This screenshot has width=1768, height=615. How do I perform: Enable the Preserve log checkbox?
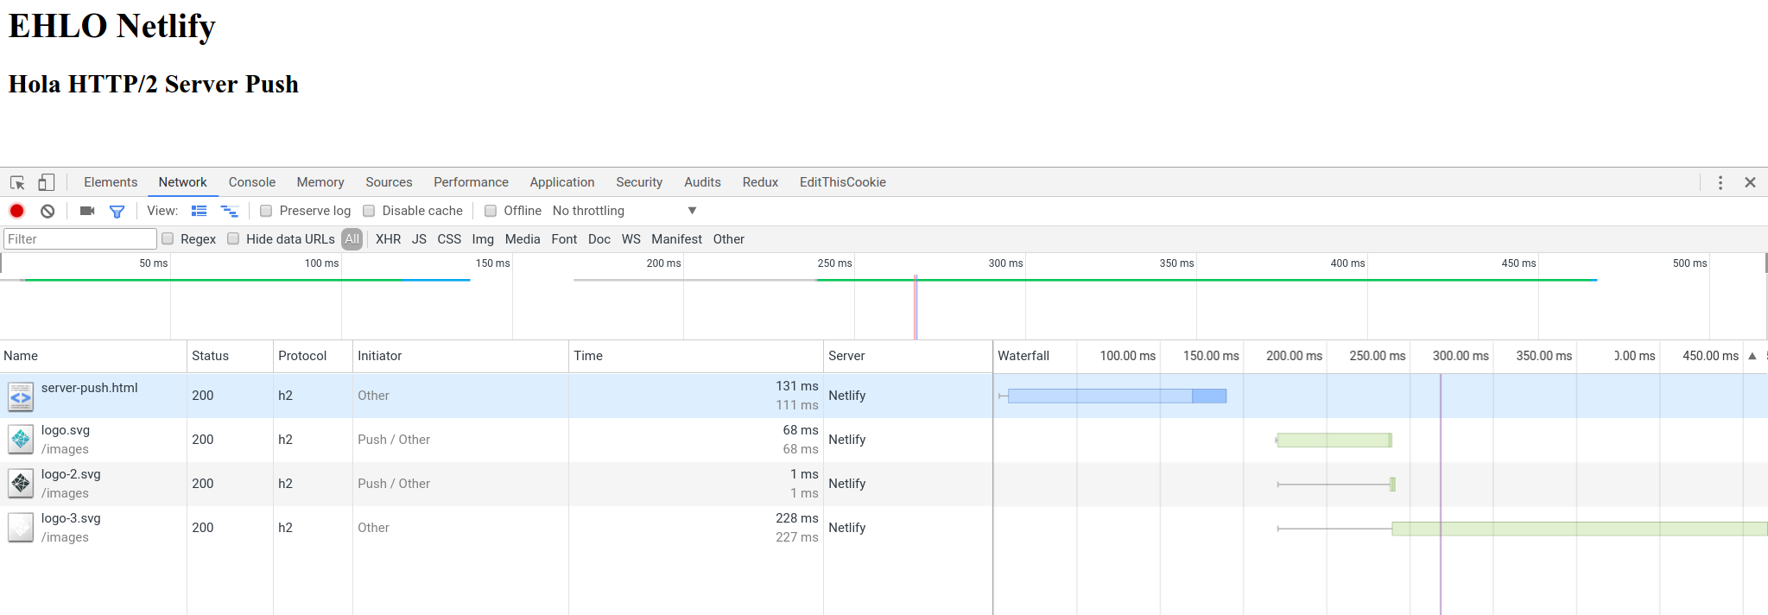266,211
